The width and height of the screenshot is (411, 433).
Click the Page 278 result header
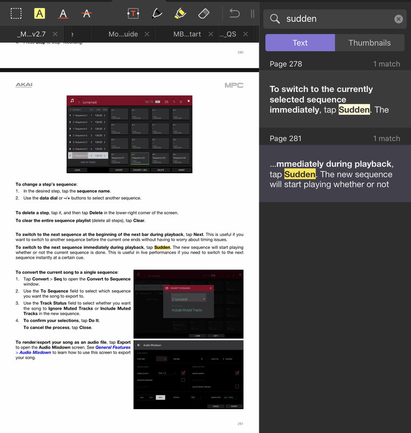335,64
